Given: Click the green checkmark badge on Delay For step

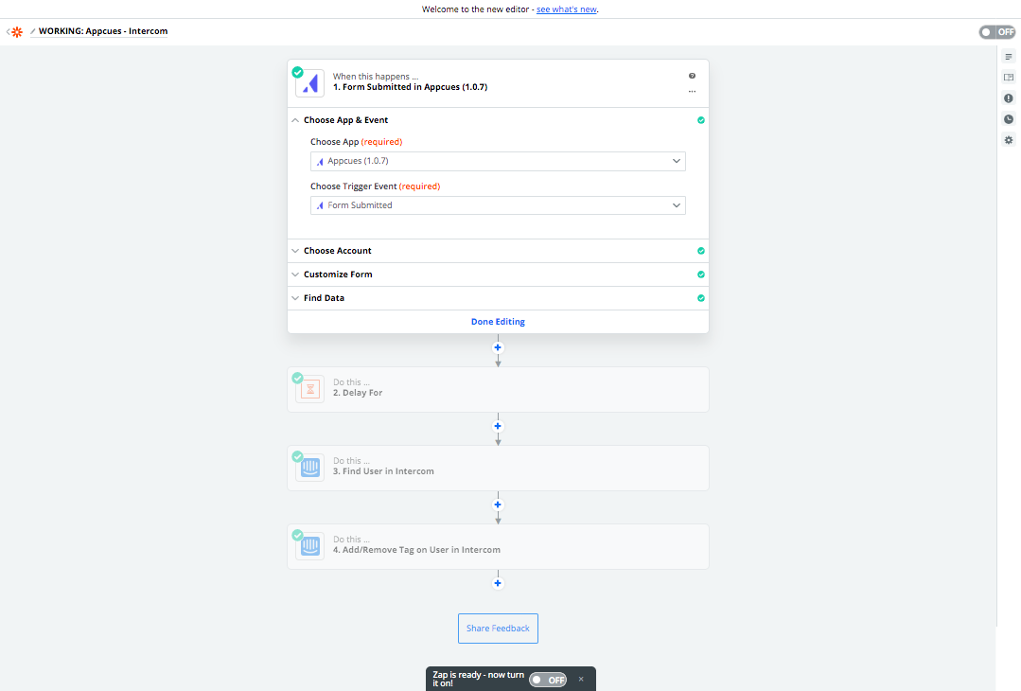Looking at the screenshot, I should click(297, 379).
